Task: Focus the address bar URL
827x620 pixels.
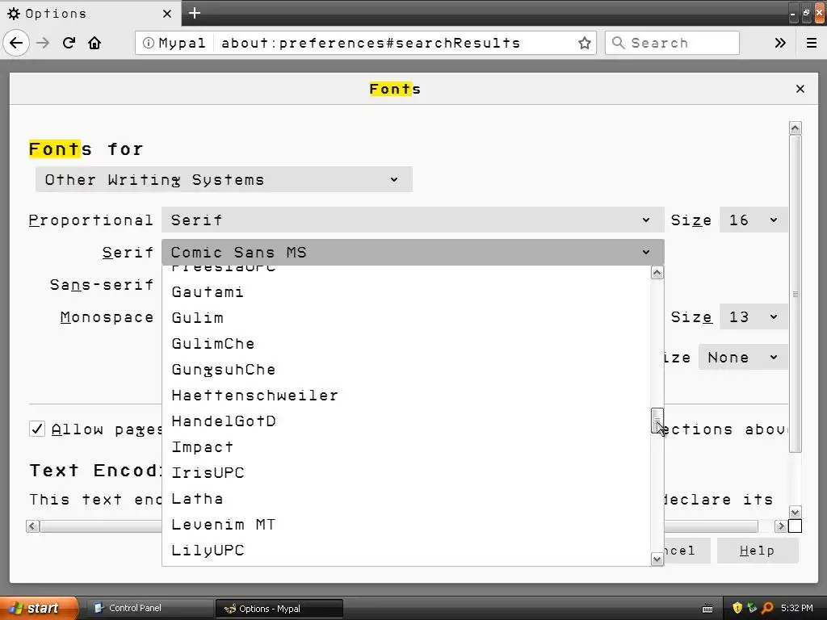Action: click(x=370, y=43)
